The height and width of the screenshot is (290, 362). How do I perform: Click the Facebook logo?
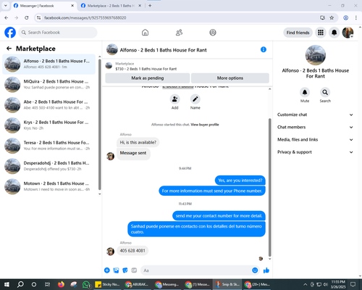pos(10,33)
